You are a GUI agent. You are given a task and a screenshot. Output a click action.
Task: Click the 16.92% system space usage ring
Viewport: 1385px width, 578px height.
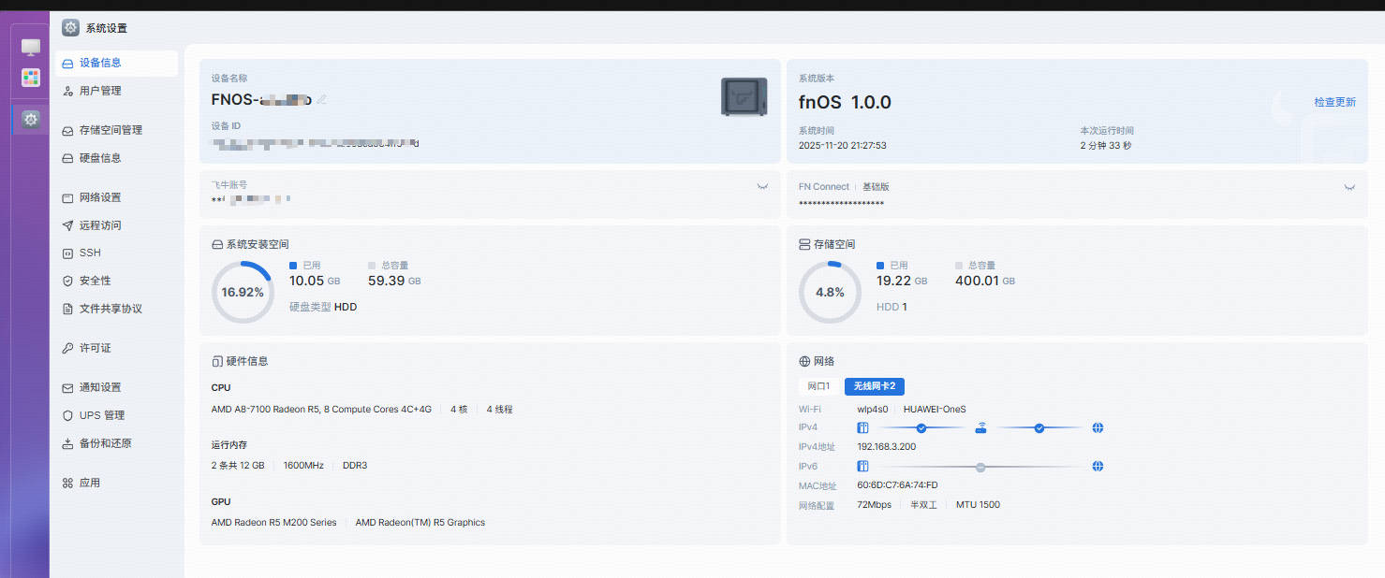coord(243,292)
